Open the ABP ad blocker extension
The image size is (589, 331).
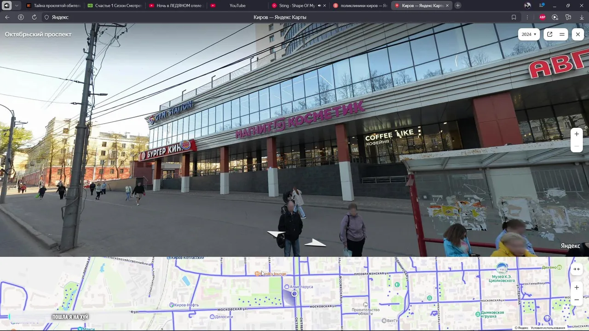[542, 17]
